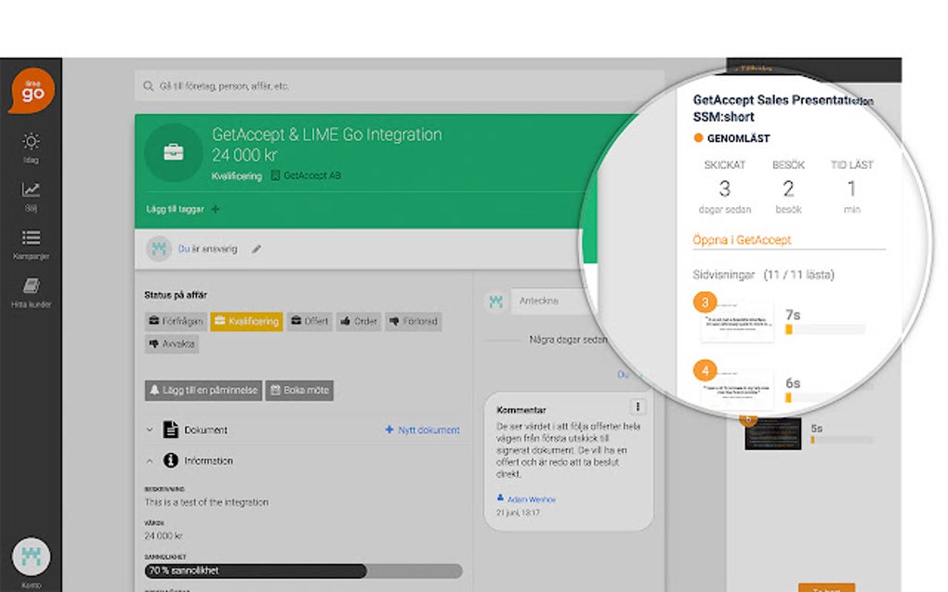This screenshot has height=592, width=948.
Task: Click the Information circle icon
Action: pyautogui.click(x=170, y=460)
